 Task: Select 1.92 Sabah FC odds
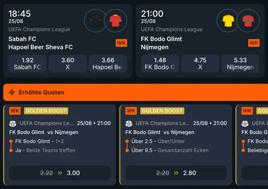pos(28,63)
